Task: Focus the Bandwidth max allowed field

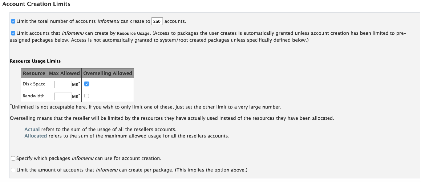Action: coord(63,96)
